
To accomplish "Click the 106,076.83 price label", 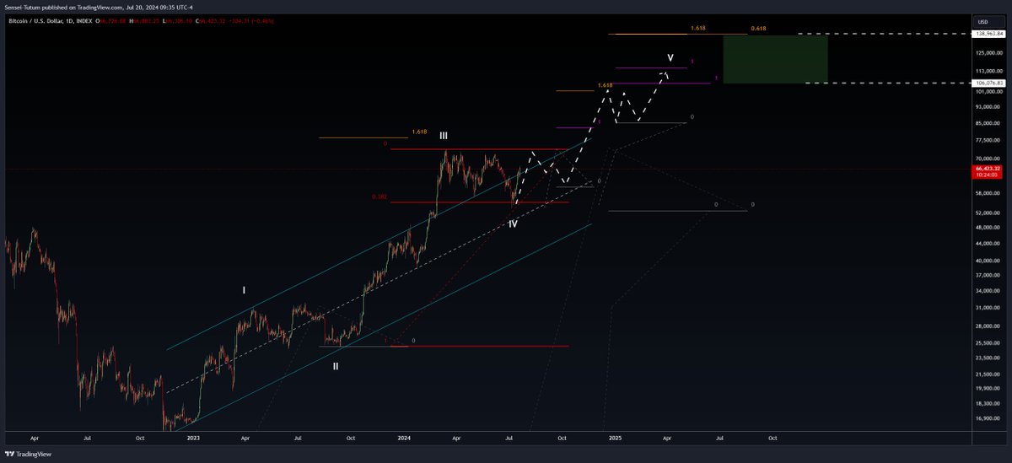I will (988, 83).
